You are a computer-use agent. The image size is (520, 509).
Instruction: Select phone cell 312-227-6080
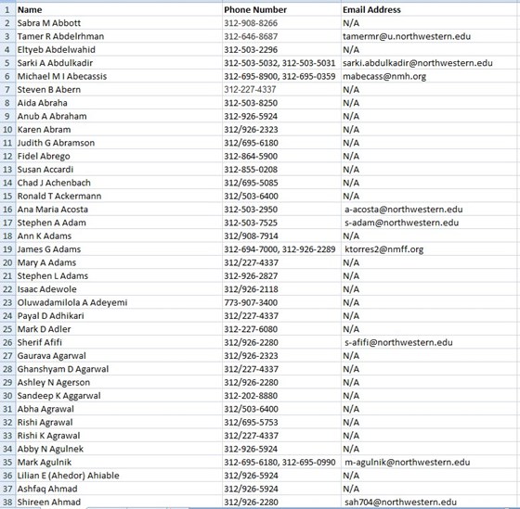click(x=281, y=329)
